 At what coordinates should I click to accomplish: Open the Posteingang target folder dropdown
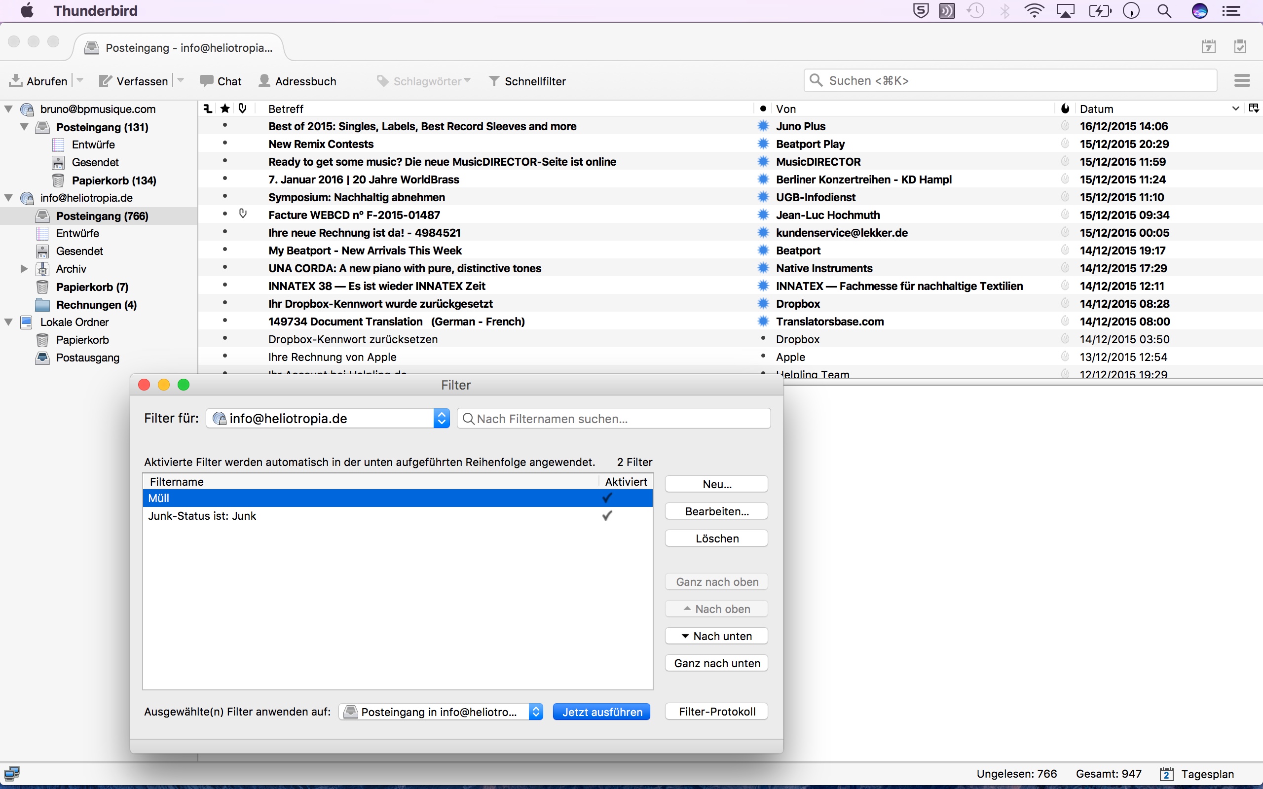441,712
